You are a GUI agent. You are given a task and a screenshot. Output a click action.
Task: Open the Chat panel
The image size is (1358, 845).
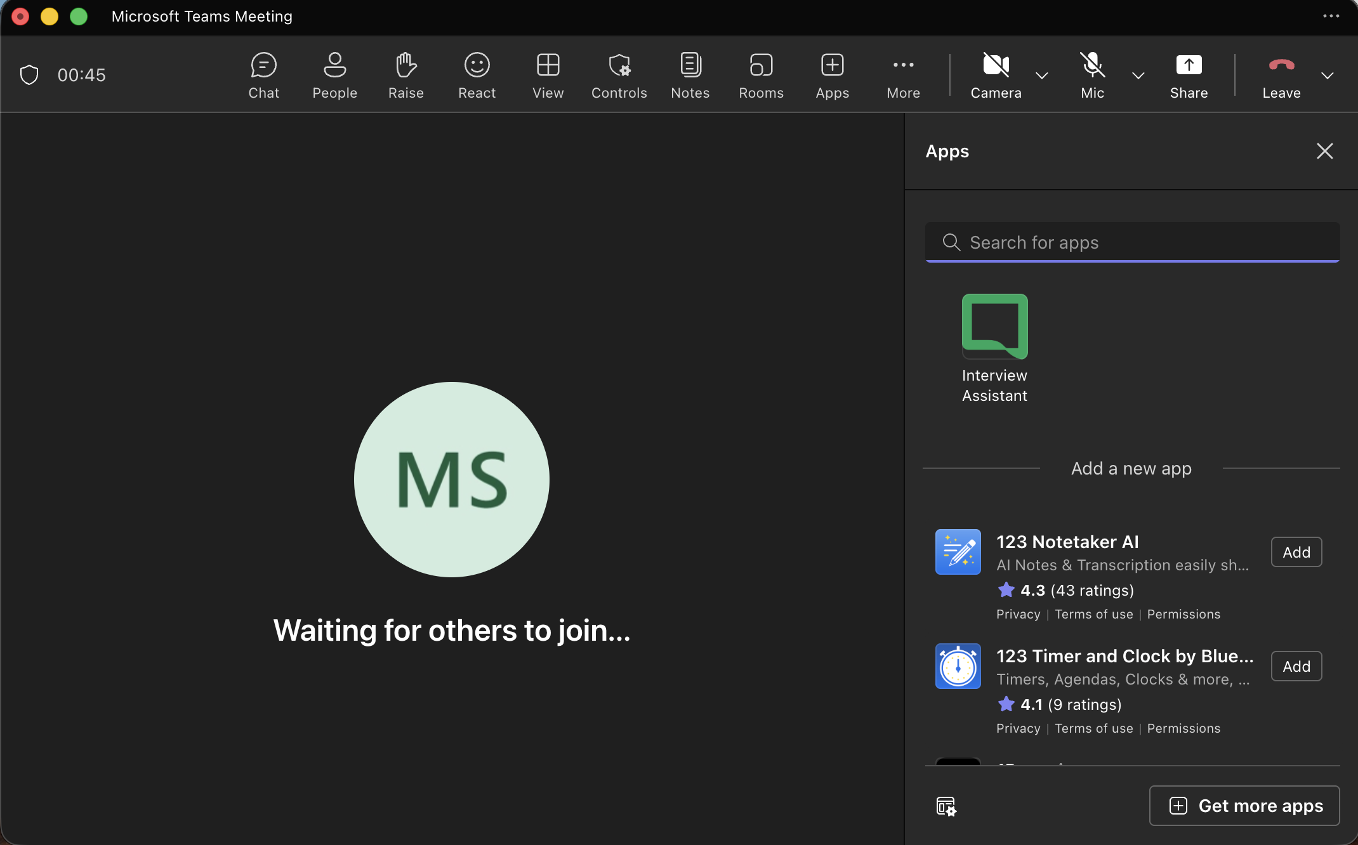pyautogui.click(x=263, y=74)
